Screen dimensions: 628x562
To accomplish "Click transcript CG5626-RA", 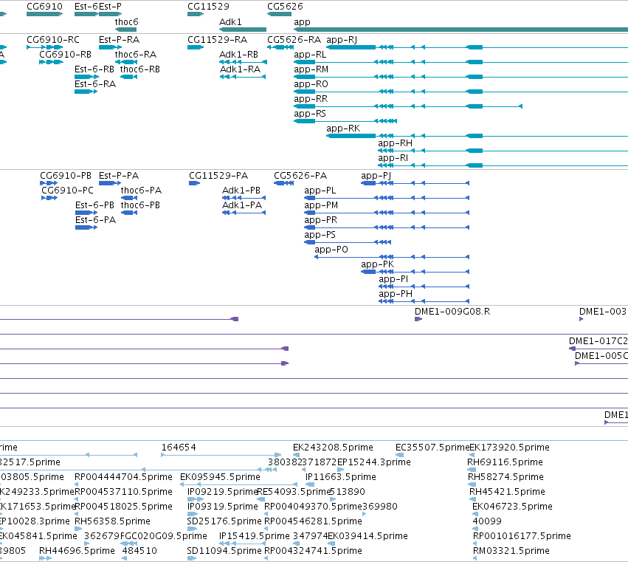I will pos(280,47).
